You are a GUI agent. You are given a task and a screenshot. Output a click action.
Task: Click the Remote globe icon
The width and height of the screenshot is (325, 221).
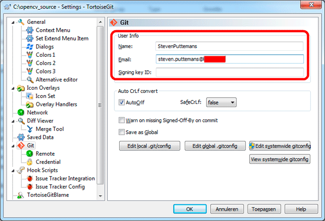30,153
